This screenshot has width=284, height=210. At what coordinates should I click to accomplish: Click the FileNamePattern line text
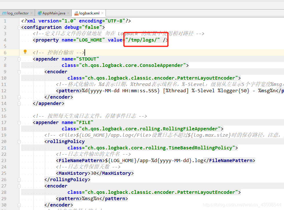pyautogui.click(x=156, y=160)
